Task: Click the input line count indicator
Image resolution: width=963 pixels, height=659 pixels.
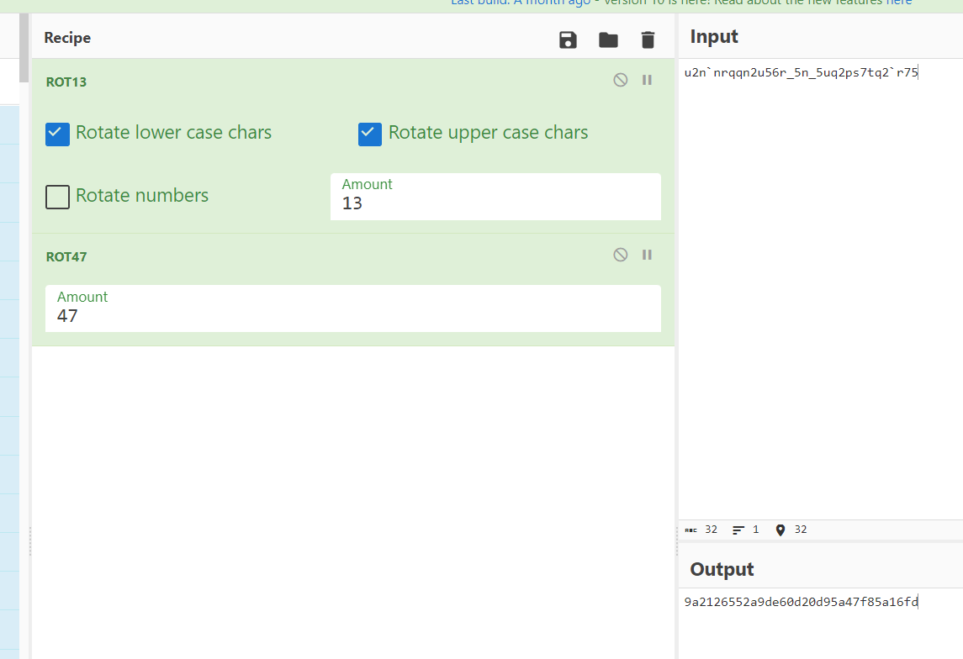Action: click(x=745, y=530)
